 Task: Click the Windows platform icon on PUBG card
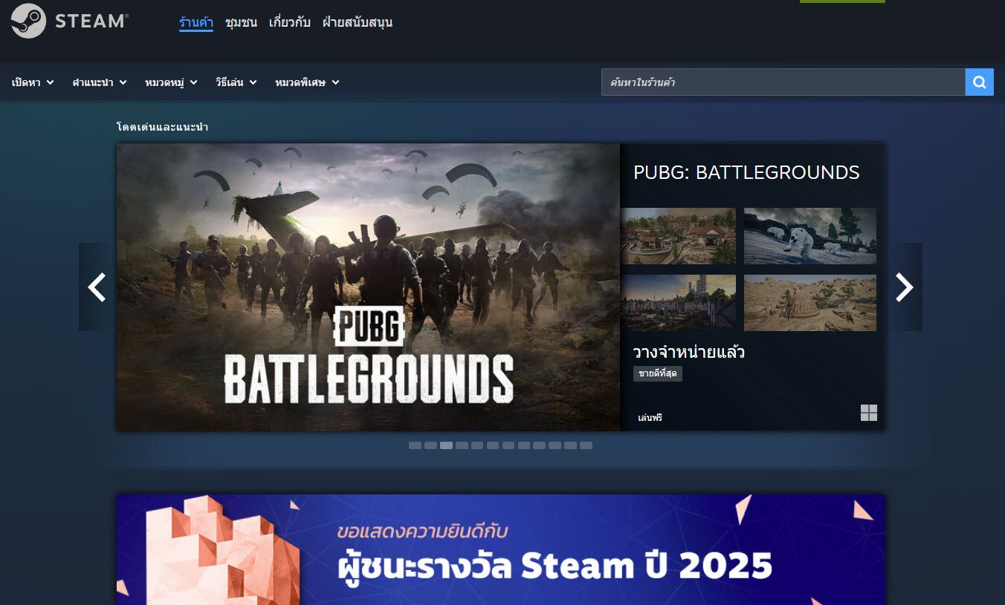pos(868,413)
